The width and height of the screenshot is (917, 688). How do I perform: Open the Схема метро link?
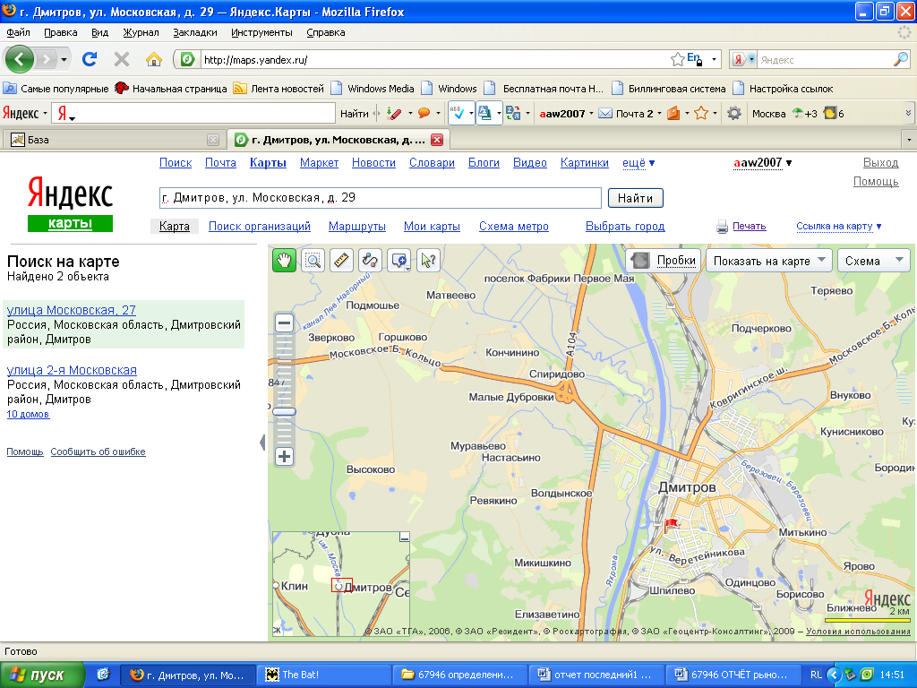click(514, 227)
